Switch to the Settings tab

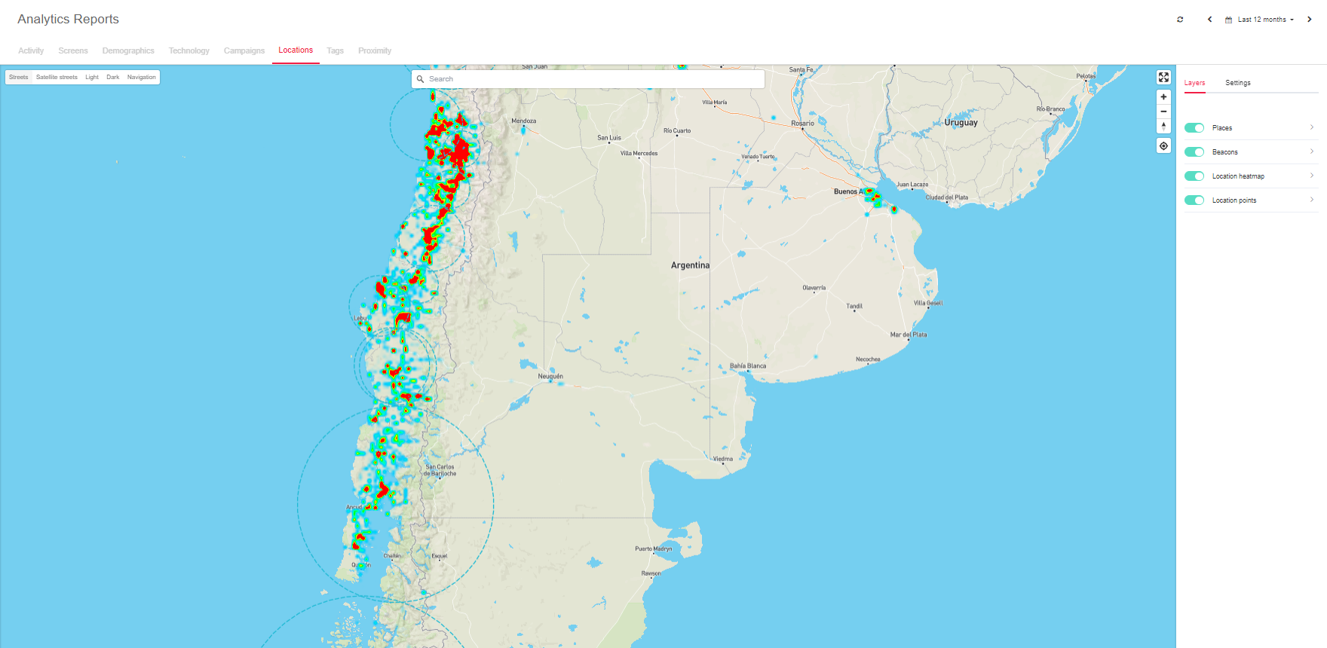[x=1238, y=83]
